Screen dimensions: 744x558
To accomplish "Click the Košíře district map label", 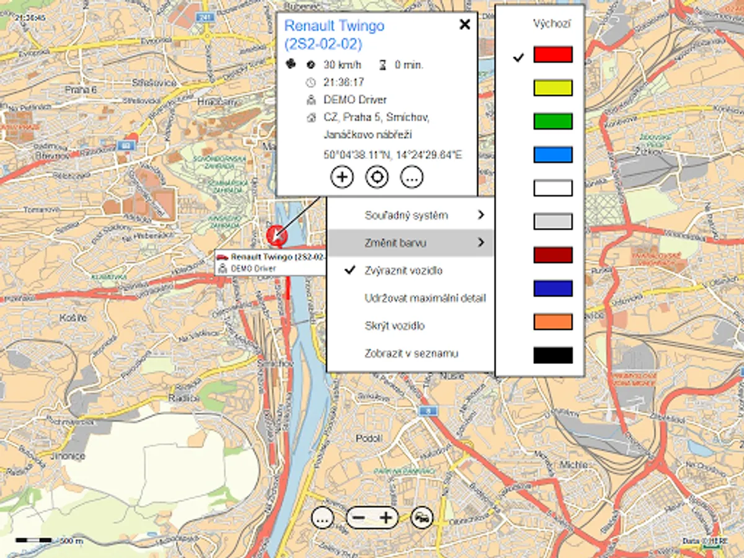I will [x=73, y=317].
